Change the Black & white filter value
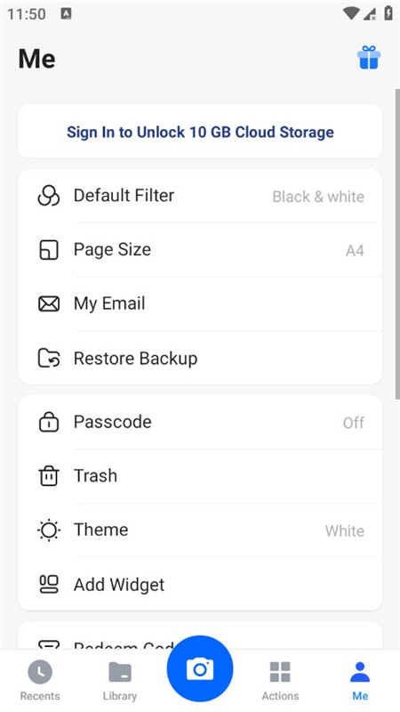This screenshot has height=712, width=400. click(x=318, y=197)
